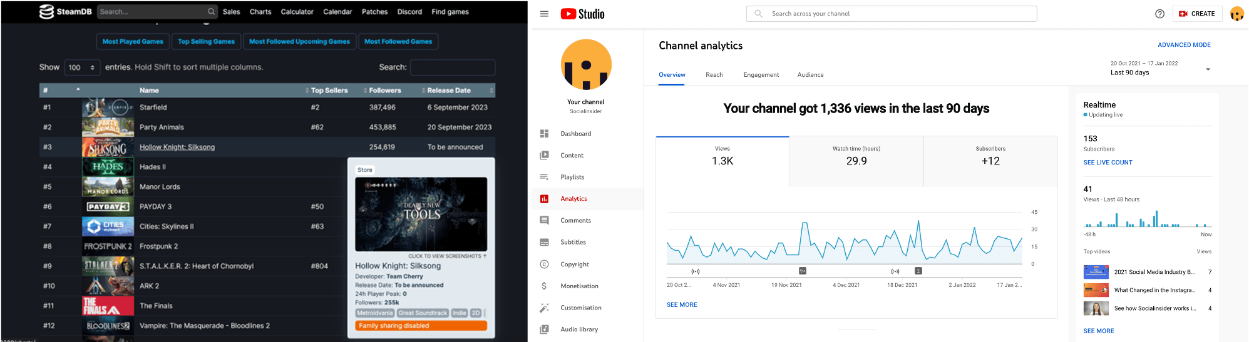Screen dimensions: 1249x342
Task: Click the SteamDB search magnifier icon
Action: [x=211, y=12]
